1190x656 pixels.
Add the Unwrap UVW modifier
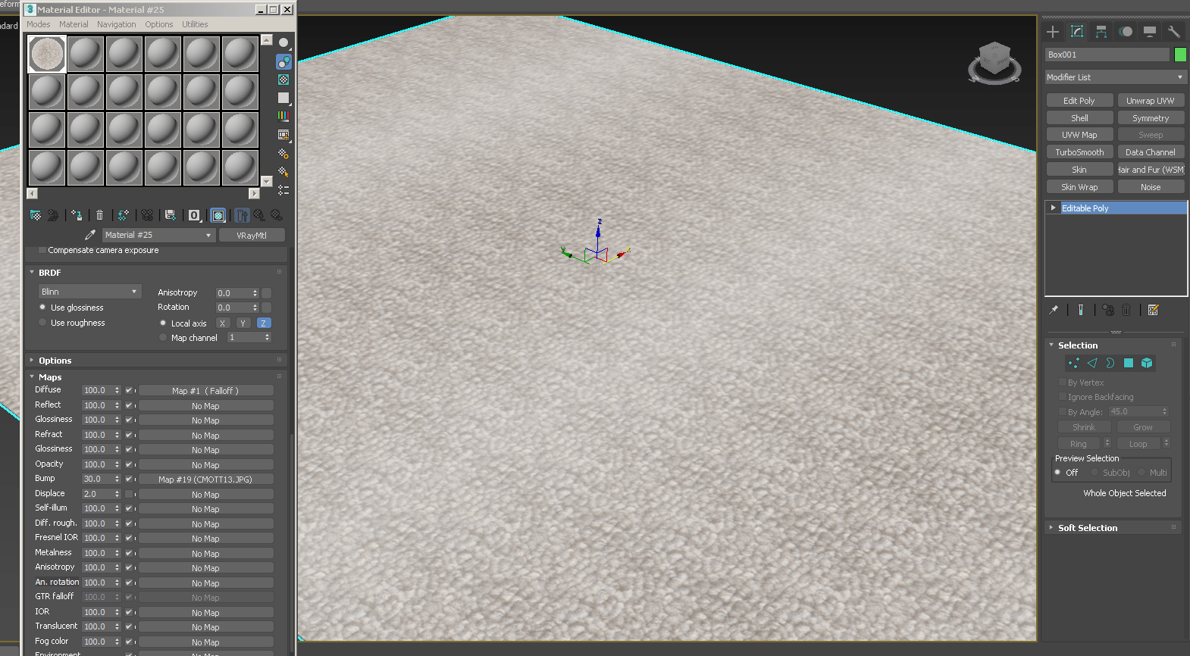(x=1151, y=101)
